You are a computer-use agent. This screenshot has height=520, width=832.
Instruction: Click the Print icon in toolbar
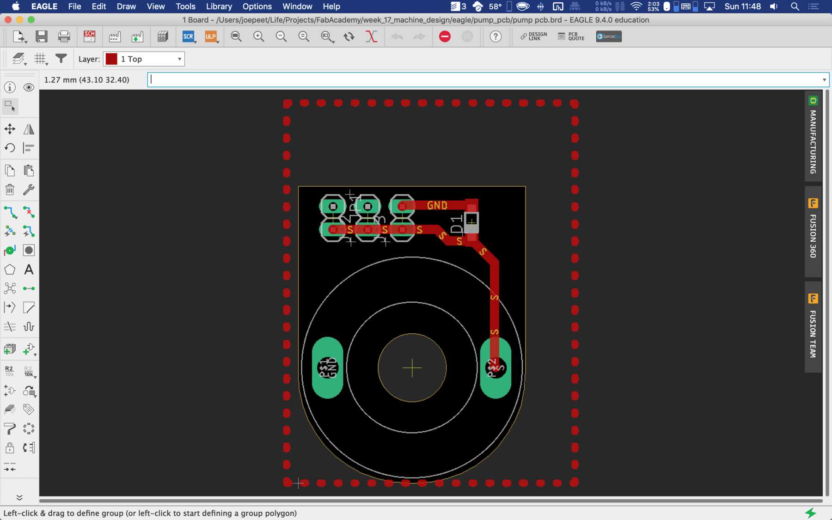pyautogui.click(x=64, y=37)
